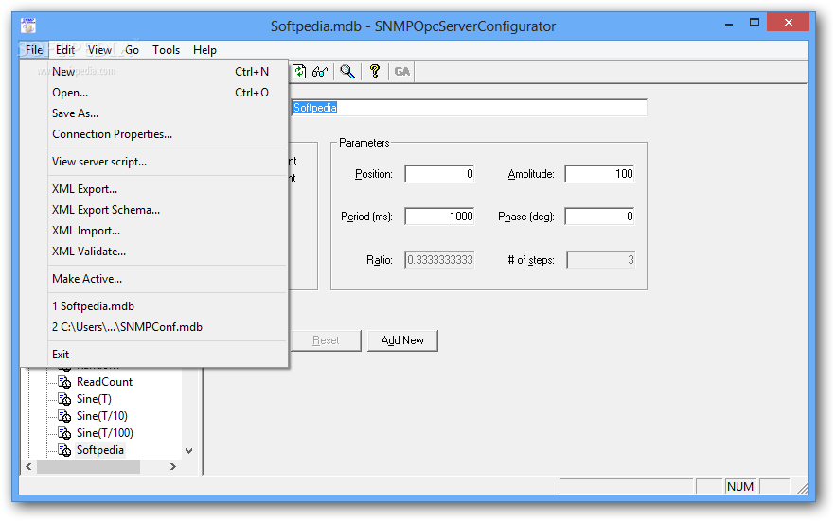Maximize the SNMPOpcServerConfigurator window
835x521 pixels.
pyautogui.click(x=754, y=23)
